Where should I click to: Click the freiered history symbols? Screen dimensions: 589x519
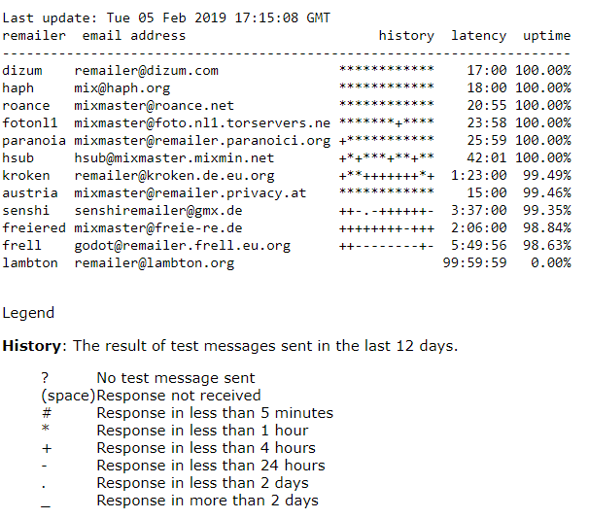[x=387, y=228]
